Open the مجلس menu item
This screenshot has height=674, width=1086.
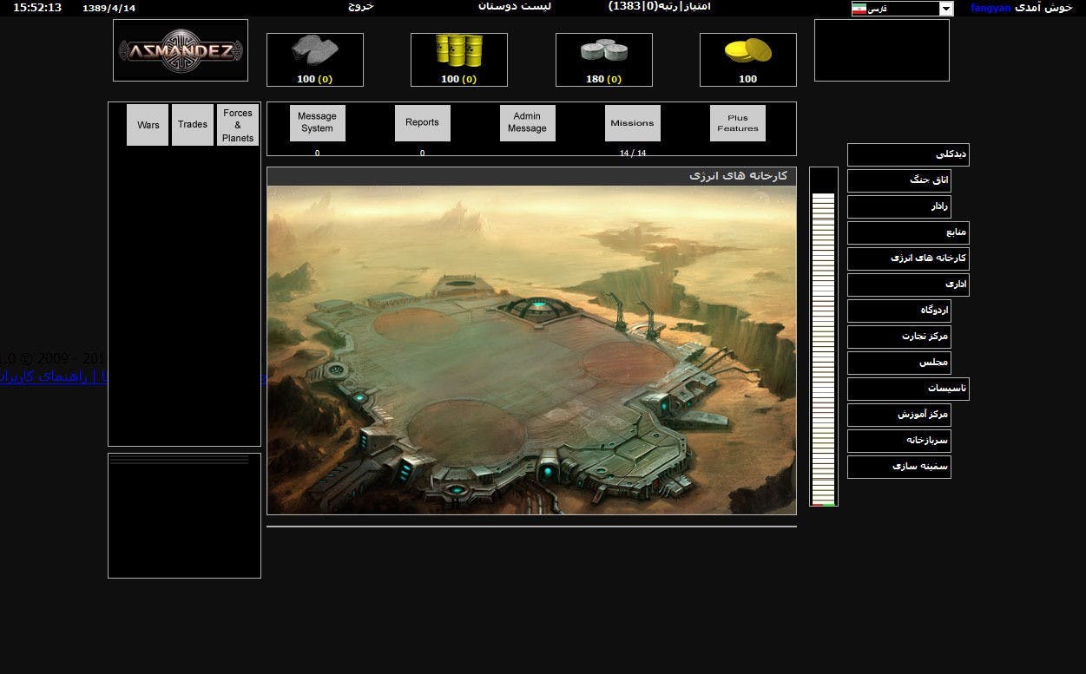[899, 363]
